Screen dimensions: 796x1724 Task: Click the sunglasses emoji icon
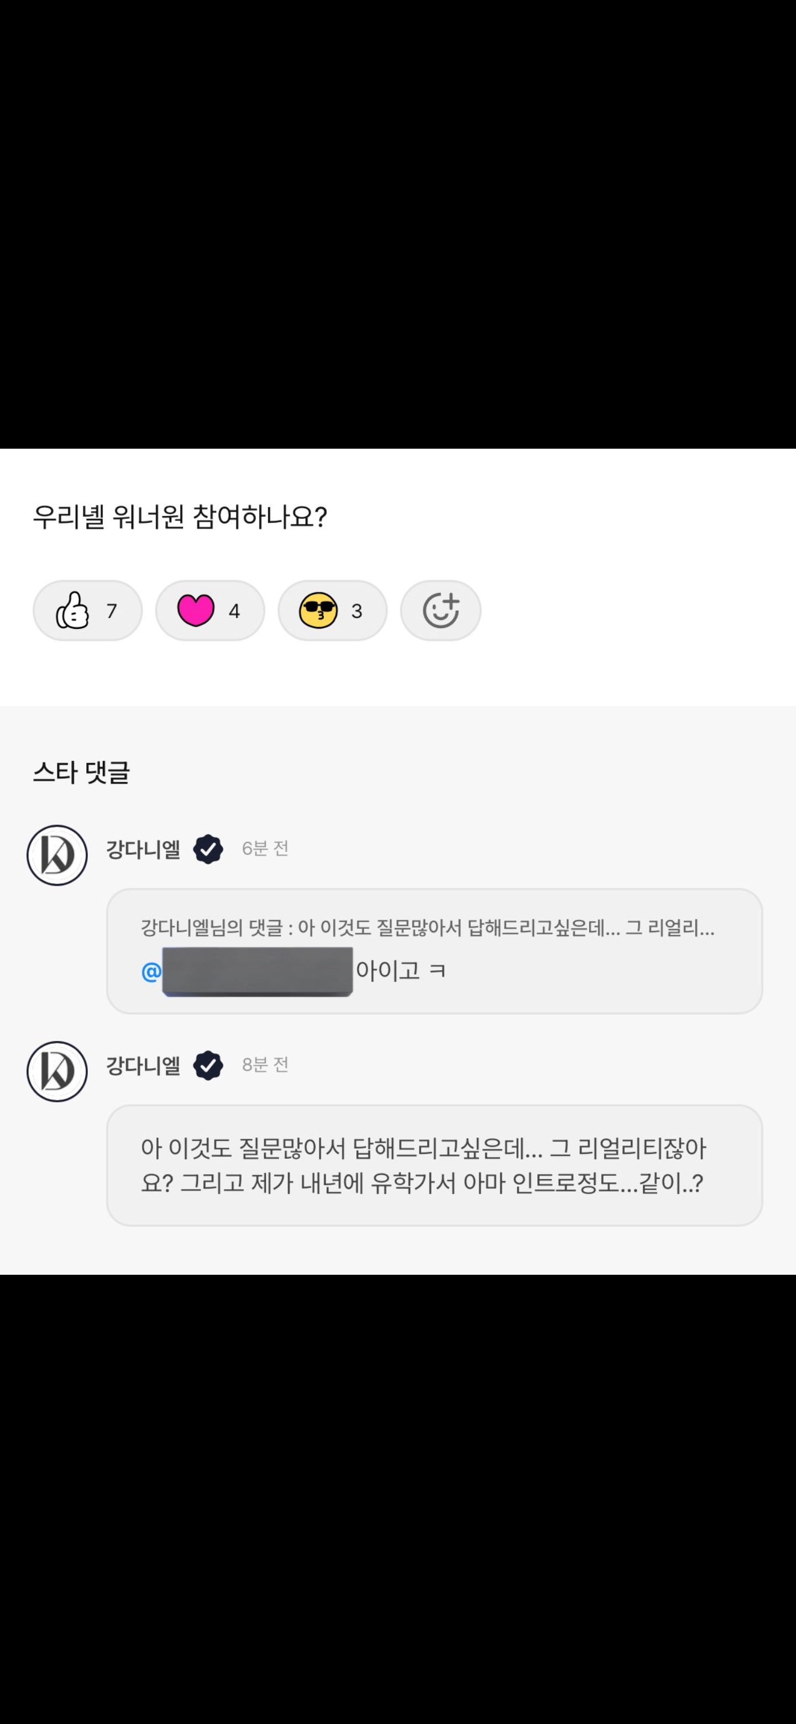pos(318,609)
